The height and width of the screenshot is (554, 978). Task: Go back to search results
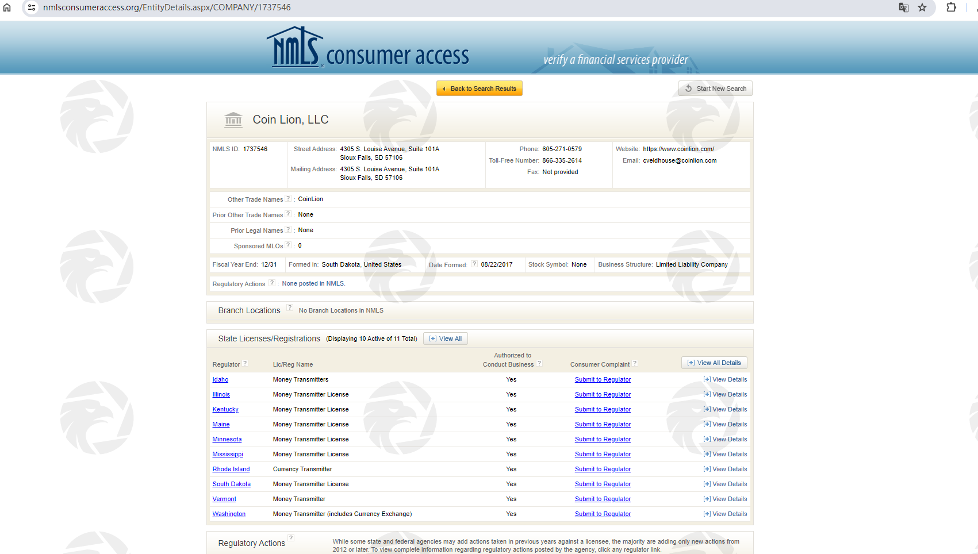[x=480, y=89]
